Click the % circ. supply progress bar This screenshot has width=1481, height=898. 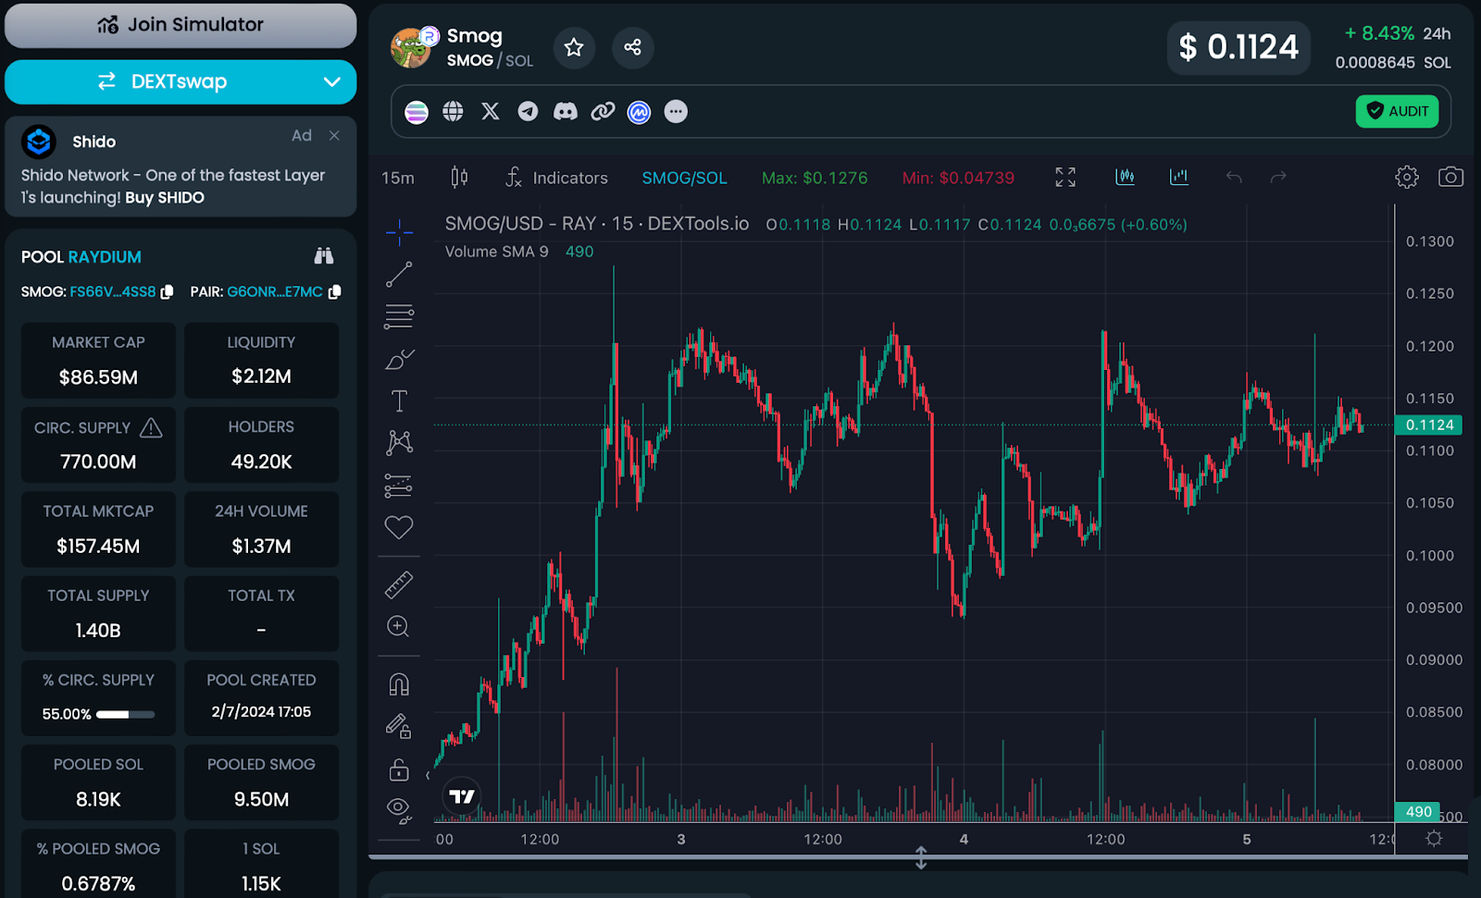pyautogui.click(x=125, y=714)
